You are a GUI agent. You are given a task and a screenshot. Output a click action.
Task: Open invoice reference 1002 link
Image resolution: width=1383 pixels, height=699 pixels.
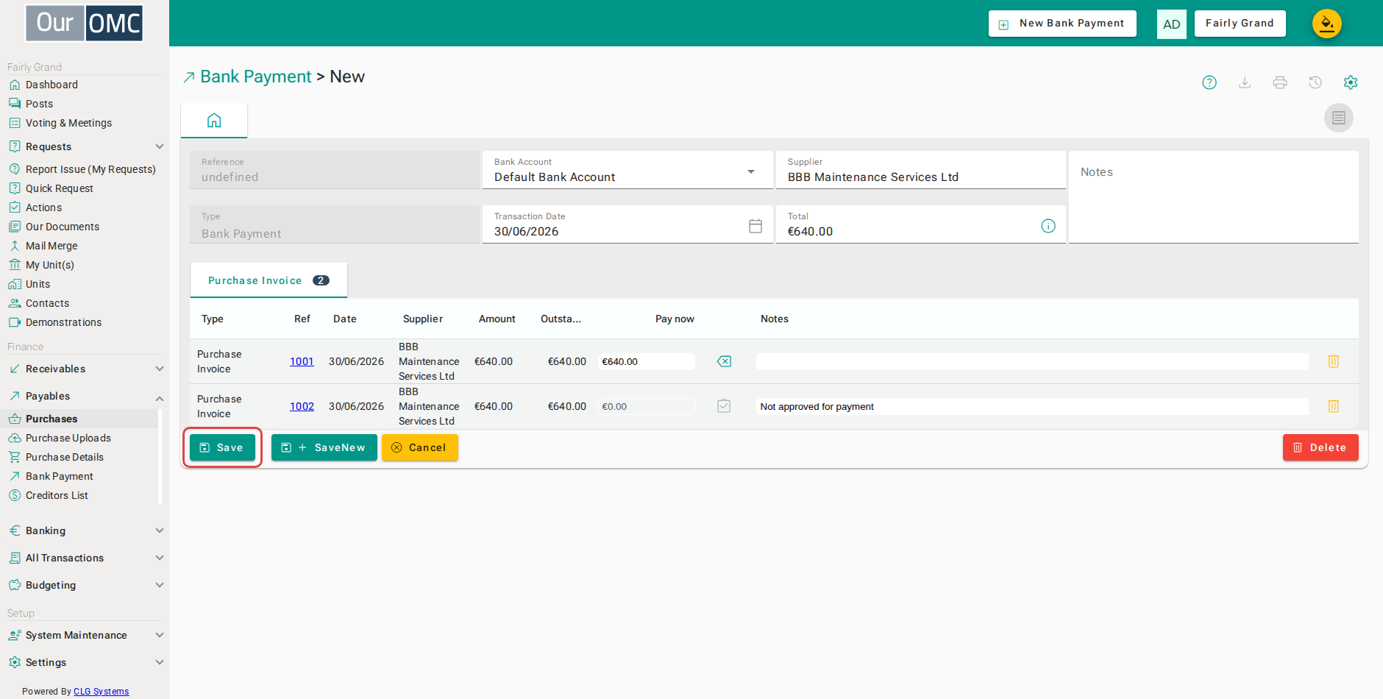point(302,406)
